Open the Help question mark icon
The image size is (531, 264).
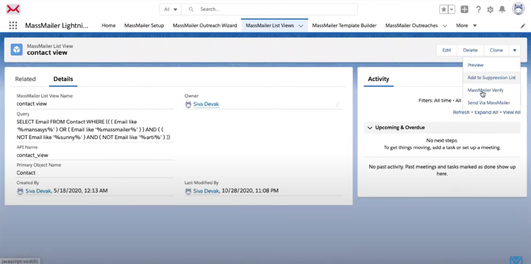(478, 9)
